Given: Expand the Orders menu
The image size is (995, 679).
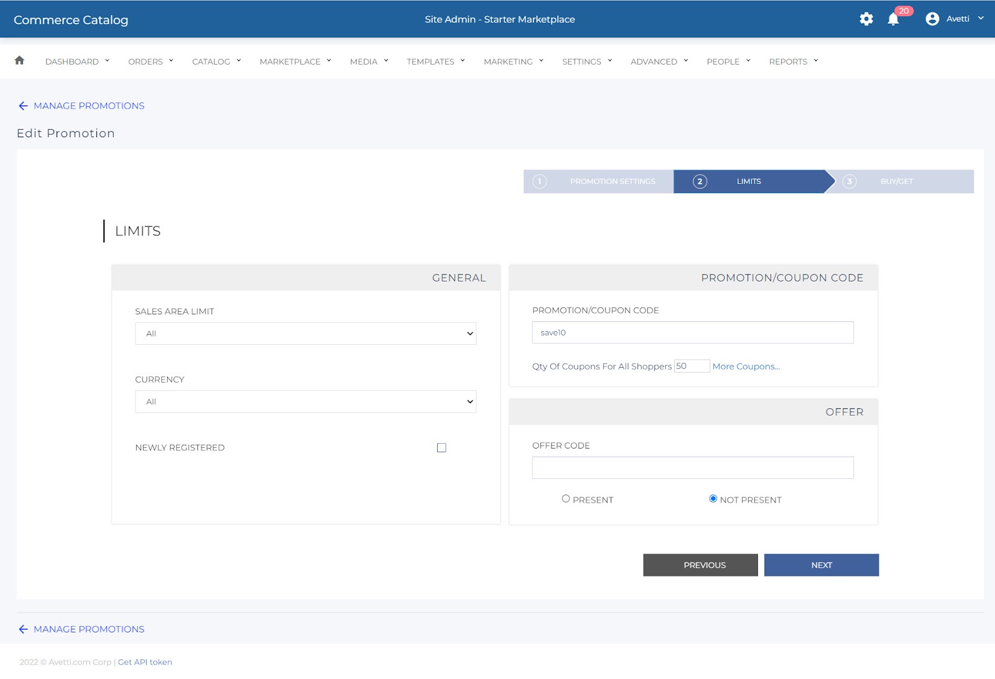Looking at the screenshot, I should (150, 62).
